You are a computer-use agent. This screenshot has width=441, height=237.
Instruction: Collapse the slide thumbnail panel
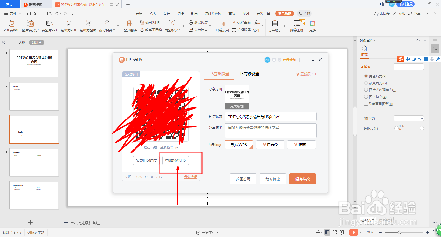tap(3, 42)
